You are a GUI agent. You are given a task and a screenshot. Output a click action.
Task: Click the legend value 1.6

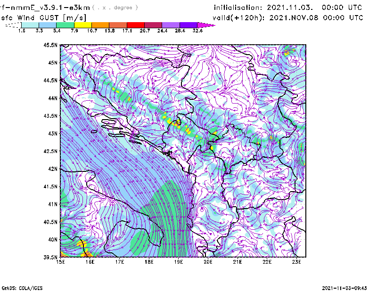(22, 31)
